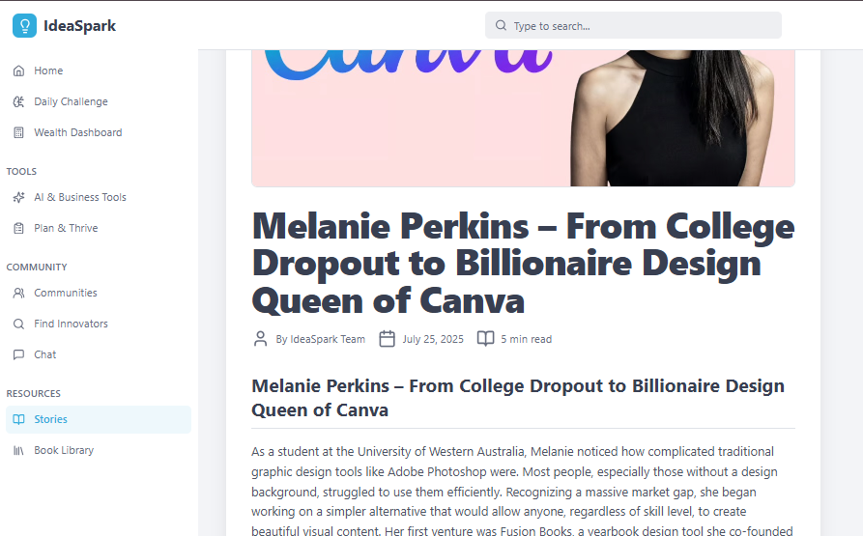Go to the Wealth Dashboard page
This screenshot has height=536, width=863.
(x=78, y=132)
